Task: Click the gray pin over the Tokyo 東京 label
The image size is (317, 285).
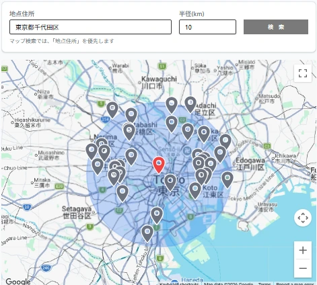Action: pos(170,183)
